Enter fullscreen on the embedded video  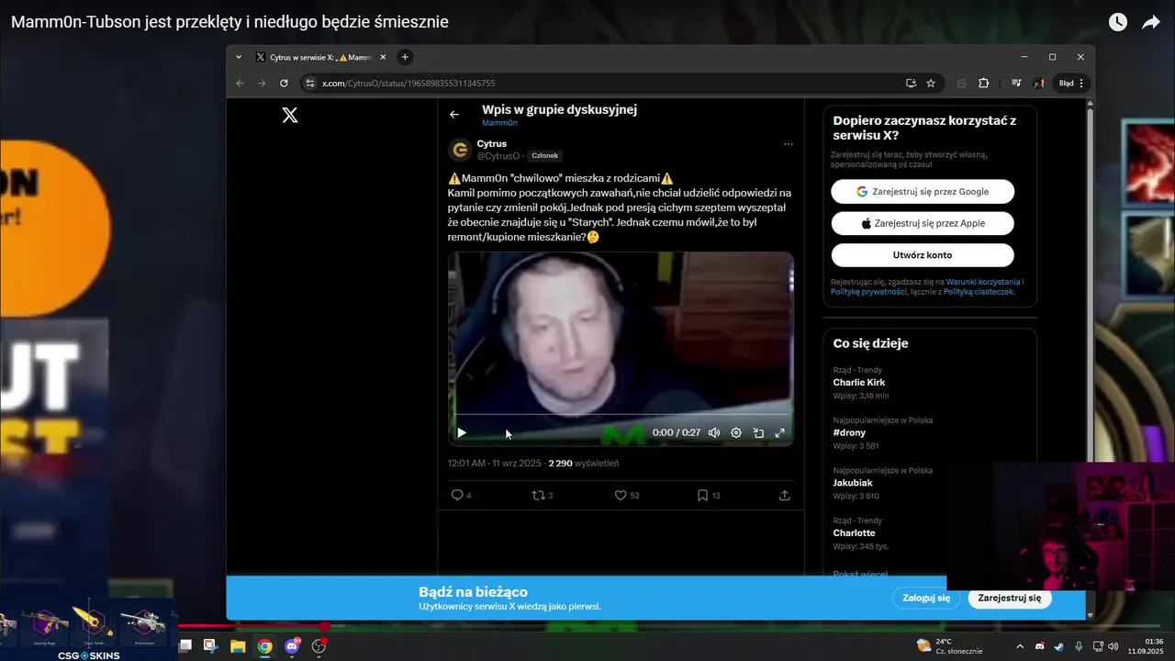[780, 432]
